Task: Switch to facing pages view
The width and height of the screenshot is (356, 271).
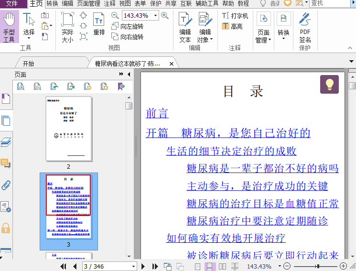Action: point(222,266)
